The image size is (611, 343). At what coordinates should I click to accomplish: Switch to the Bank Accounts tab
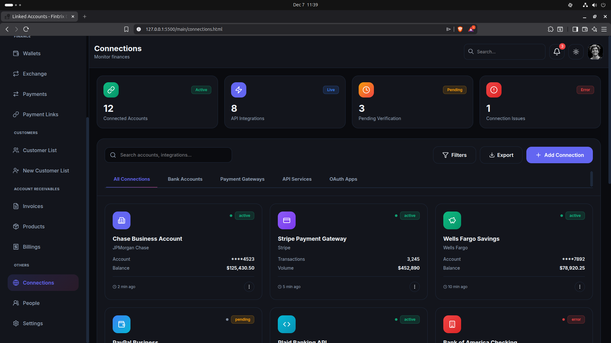pyautogui.click(x=185, y=179)
